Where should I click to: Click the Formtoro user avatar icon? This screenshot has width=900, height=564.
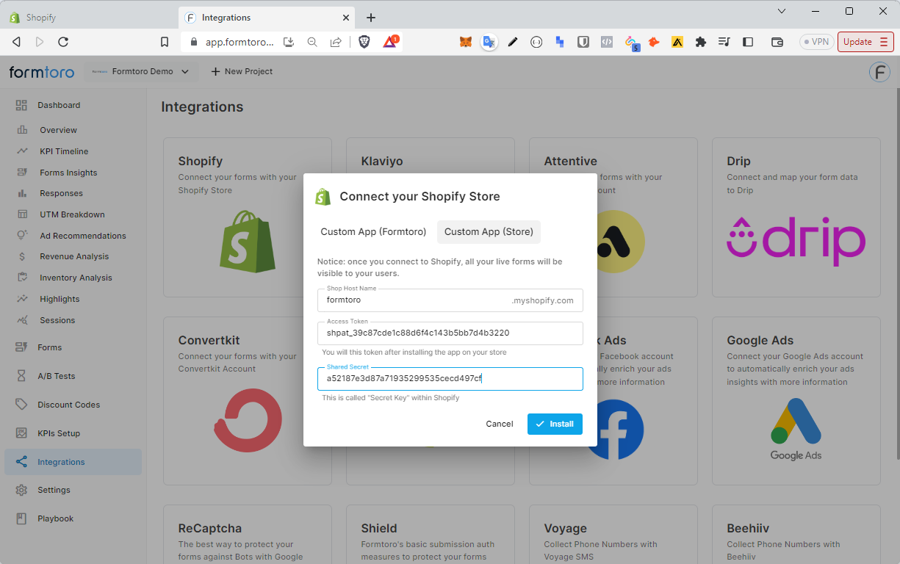coord(879,72)
